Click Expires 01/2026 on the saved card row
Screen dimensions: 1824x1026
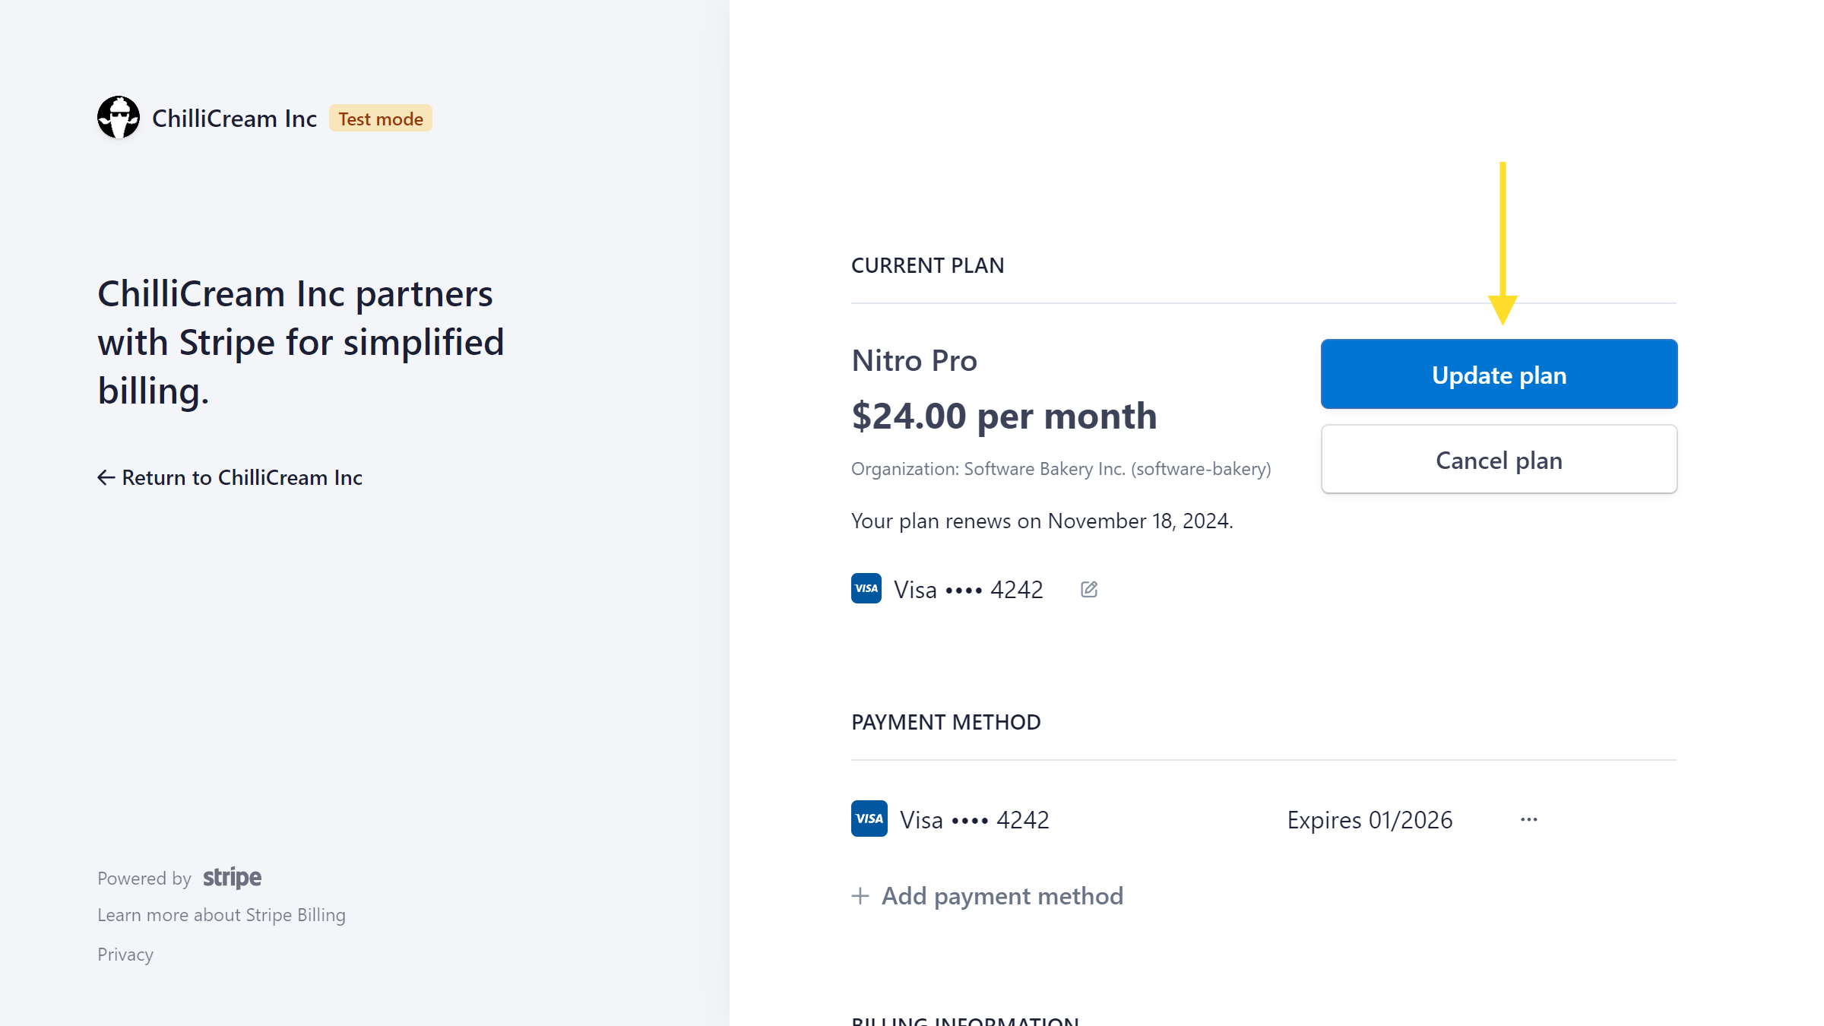tap(1369, 819)
